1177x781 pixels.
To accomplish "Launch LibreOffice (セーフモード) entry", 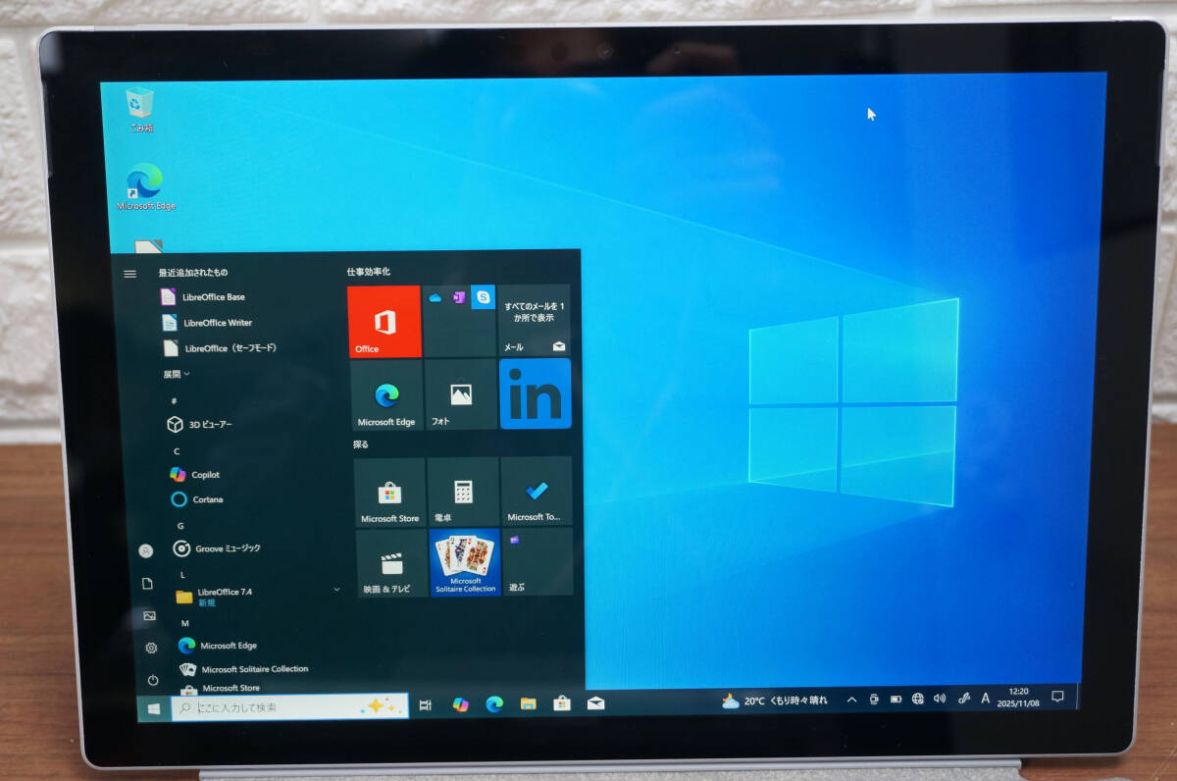I will (x=221, y=347).
